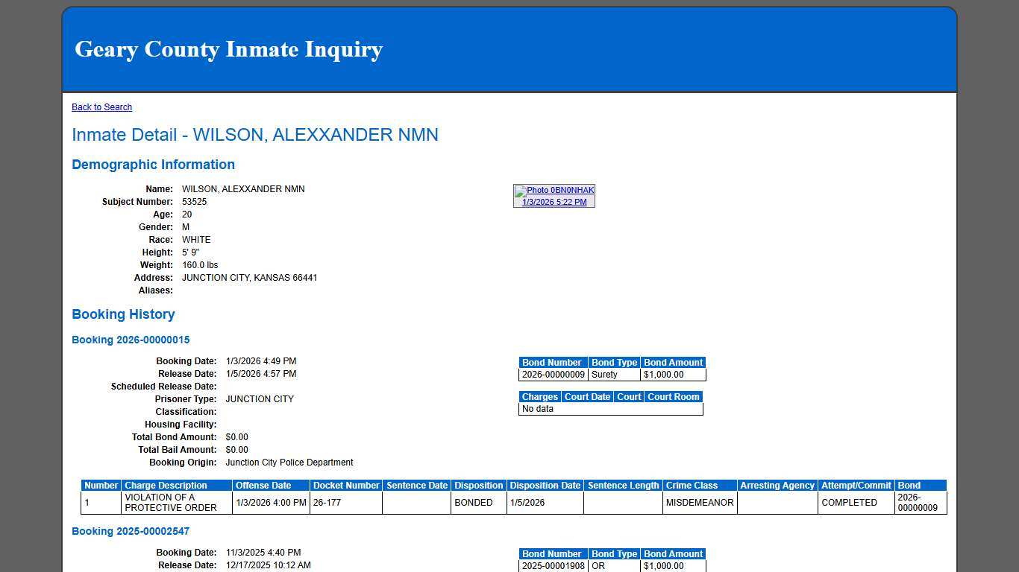Image resolution: width=1019 pixels, height=572 pixels.
Task: Open Booking 2025-00002547 details
Action: pyautogui.click(x=131, y=531)
